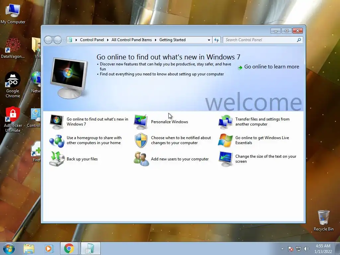Click the Personalize Windows icon

141,122
